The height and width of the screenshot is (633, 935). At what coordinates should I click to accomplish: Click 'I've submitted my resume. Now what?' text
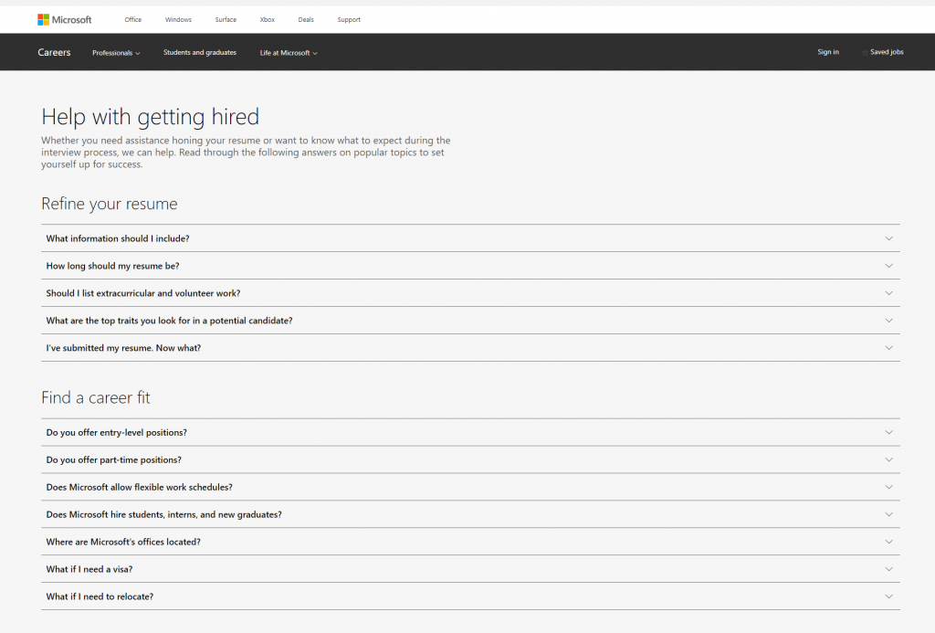coord(123,348)
